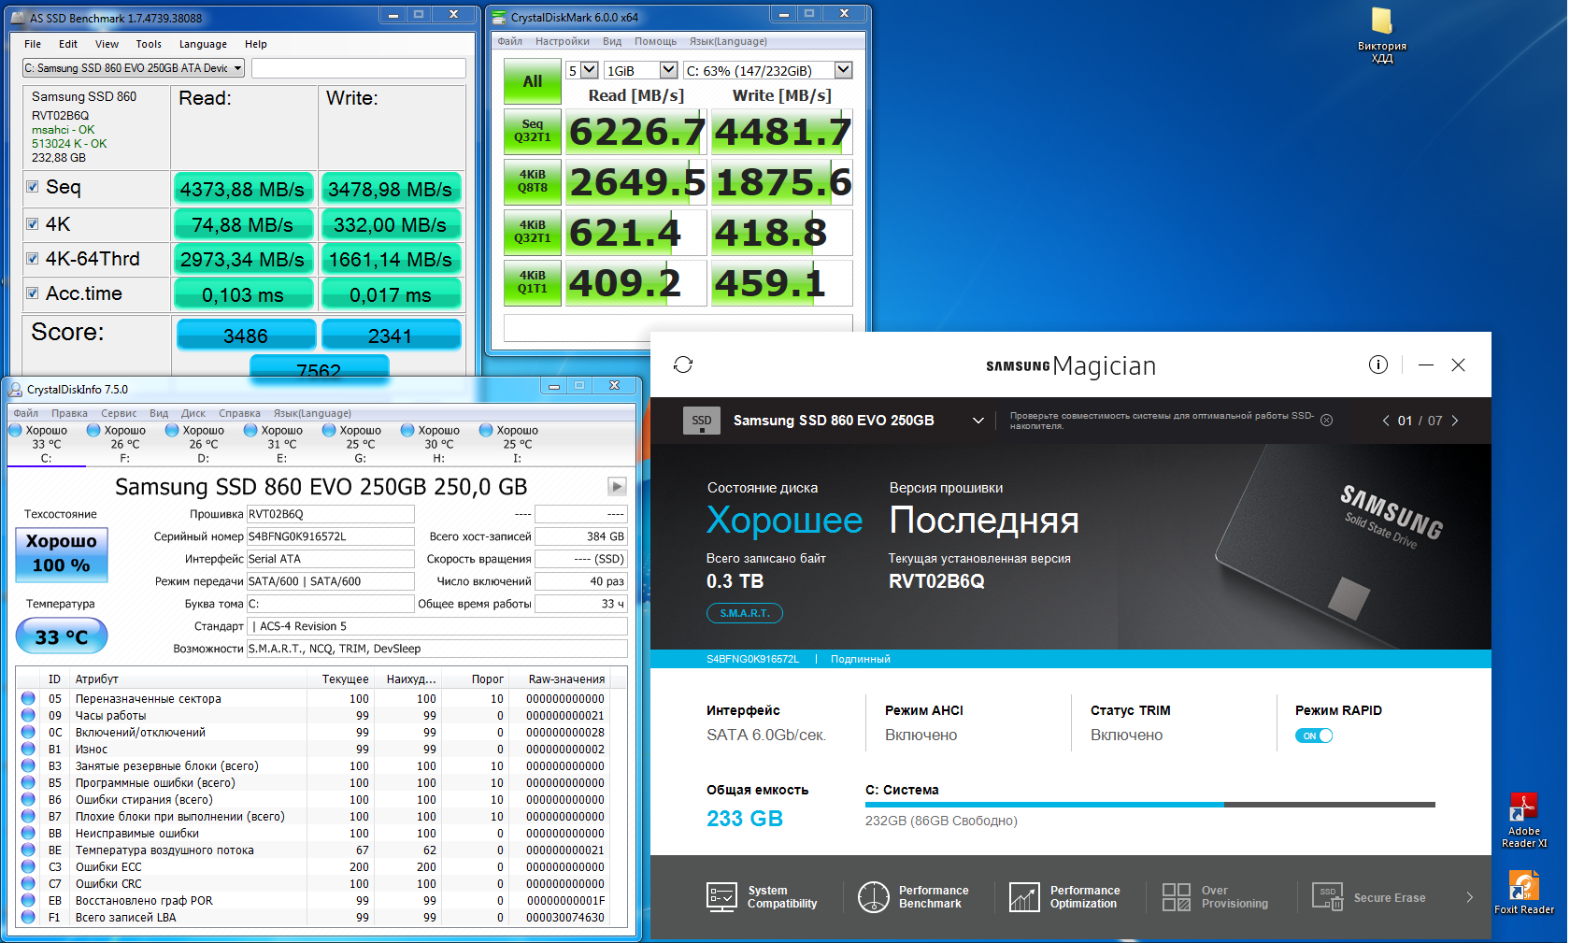The image size is (1570, 943).
Task: Click the CrystalDiskMark title bar icon
Action: pos(499,17)
